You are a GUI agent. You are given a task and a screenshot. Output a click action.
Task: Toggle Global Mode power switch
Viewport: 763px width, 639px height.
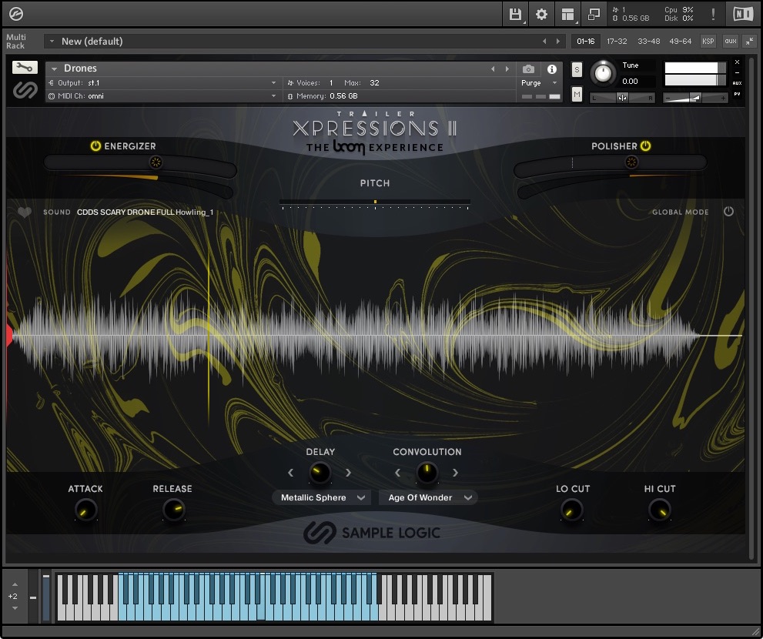(x=728, y=212)
